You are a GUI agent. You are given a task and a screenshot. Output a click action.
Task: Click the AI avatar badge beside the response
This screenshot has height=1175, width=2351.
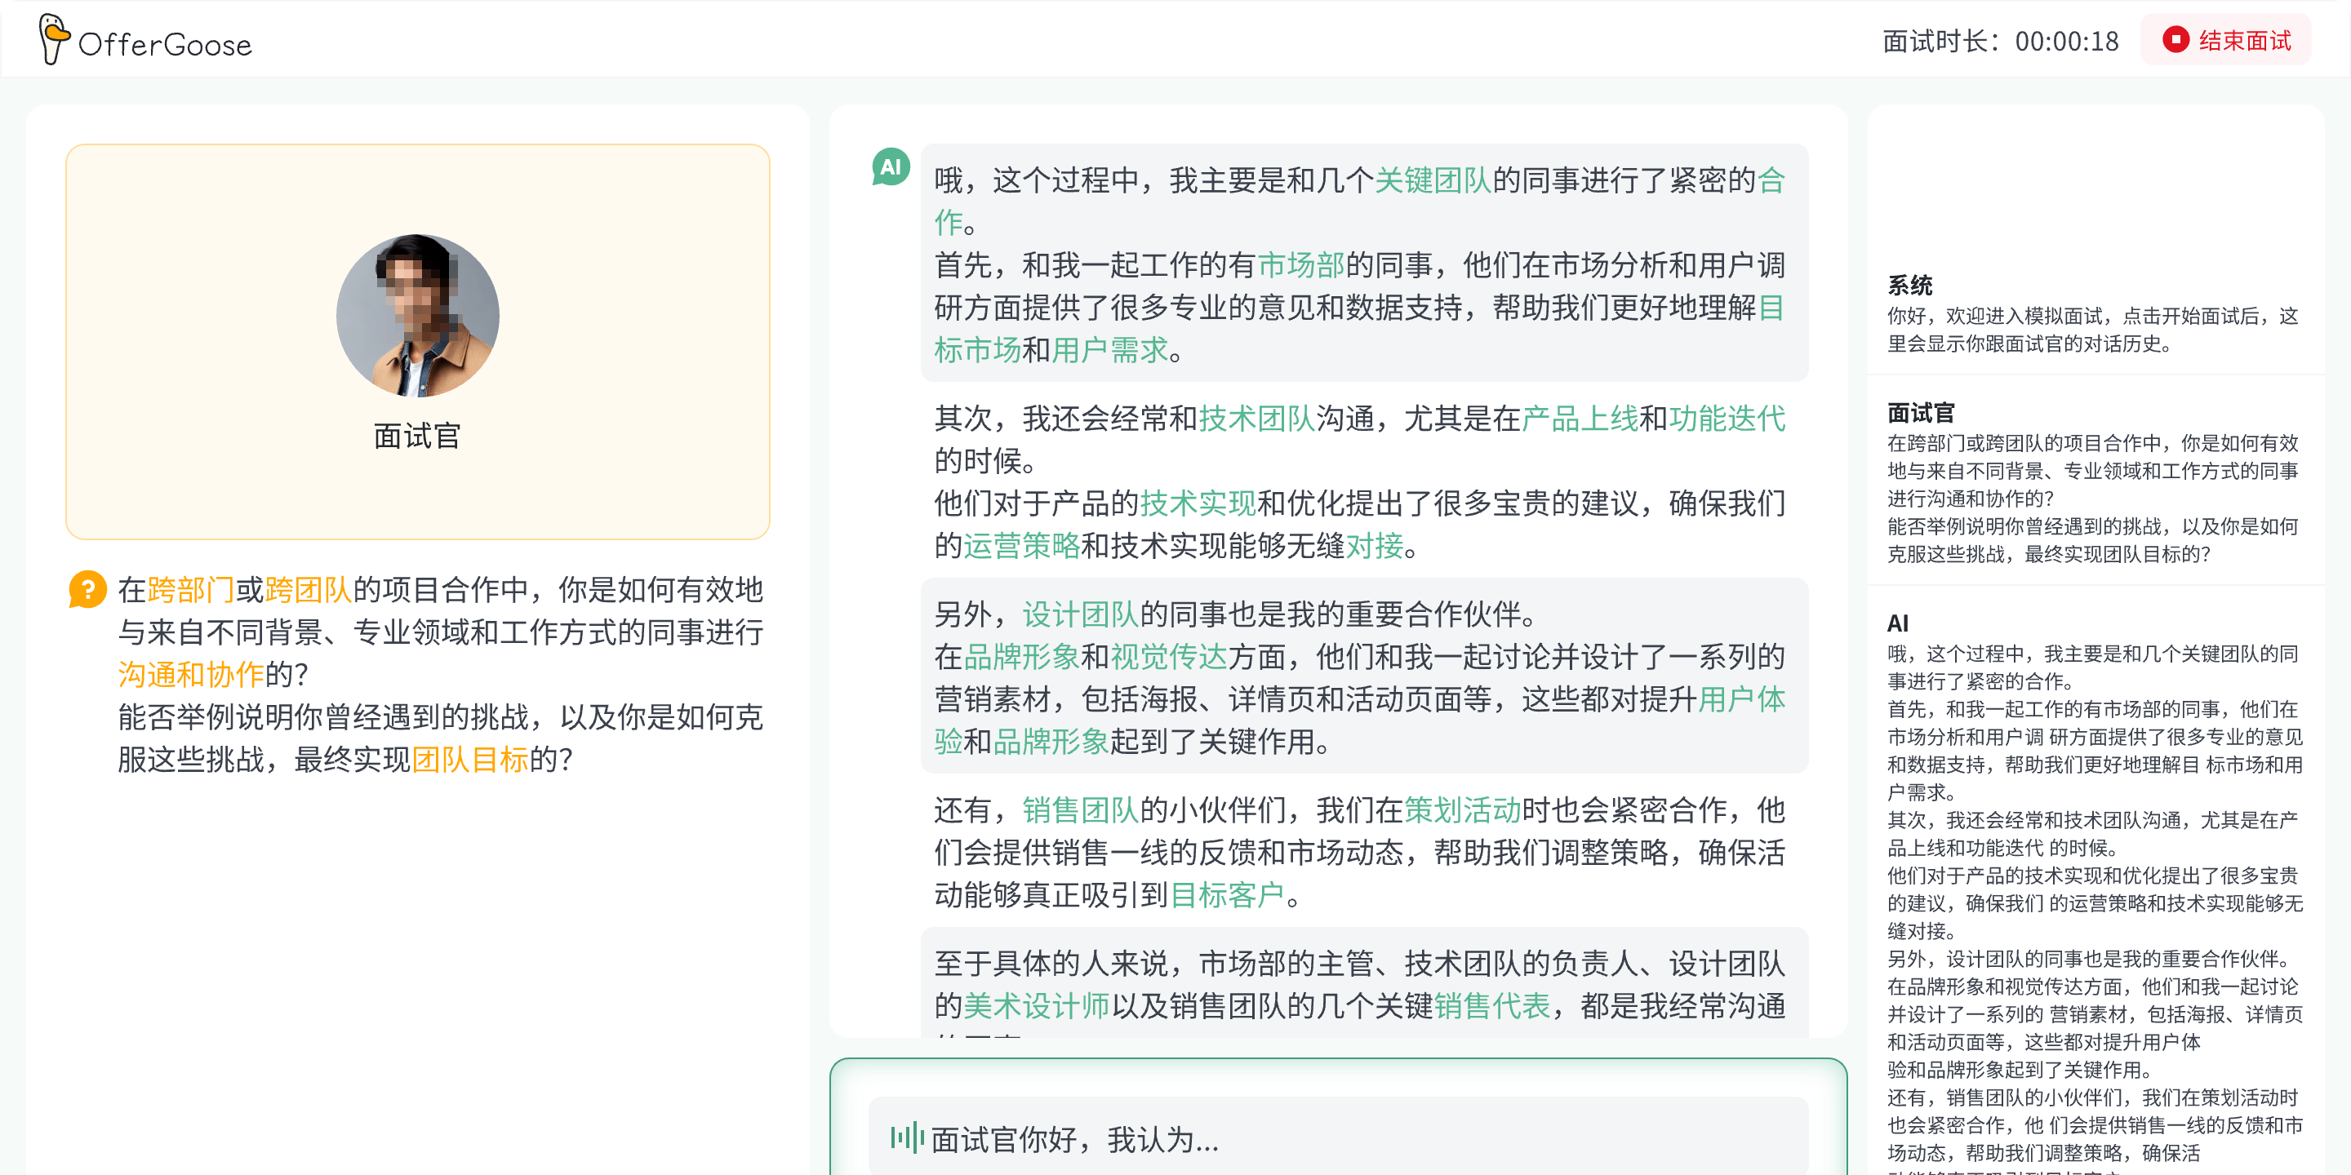click(890, 167)
